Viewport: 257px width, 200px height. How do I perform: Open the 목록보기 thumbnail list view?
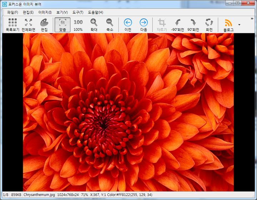[12, 25]
